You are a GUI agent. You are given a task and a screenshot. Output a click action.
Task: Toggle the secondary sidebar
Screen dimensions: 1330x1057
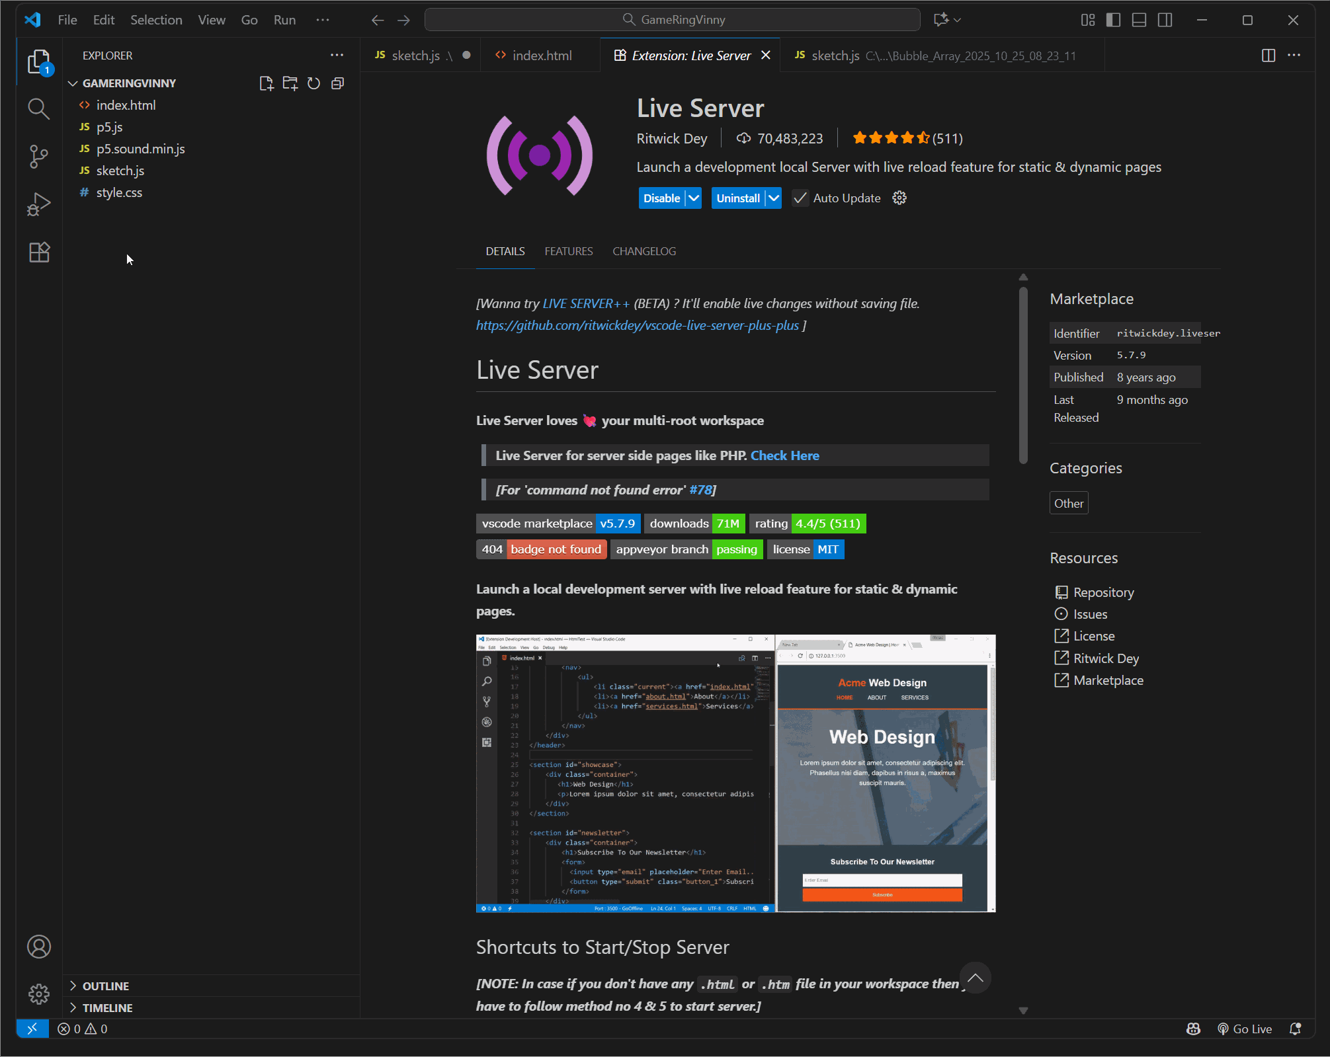point(1165,20)
